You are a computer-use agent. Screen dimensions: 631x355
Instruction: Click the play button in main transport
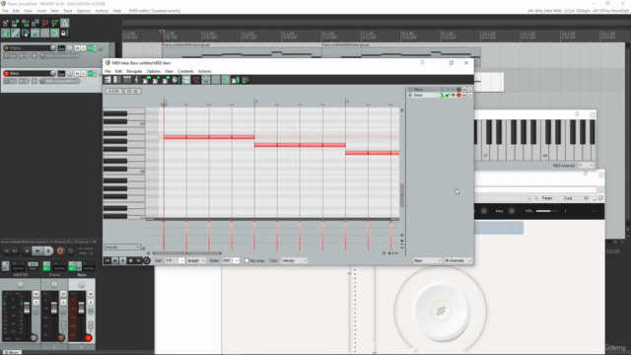[37, 250]
